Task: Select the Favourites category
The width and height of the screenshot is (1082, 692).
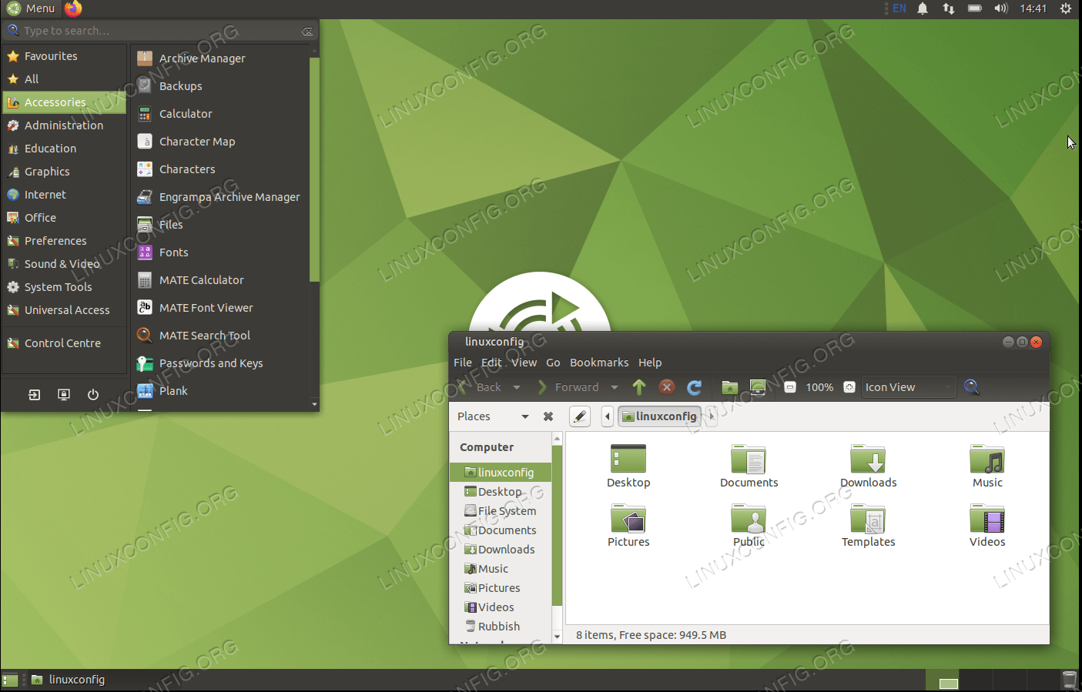Action: [65, 56]
